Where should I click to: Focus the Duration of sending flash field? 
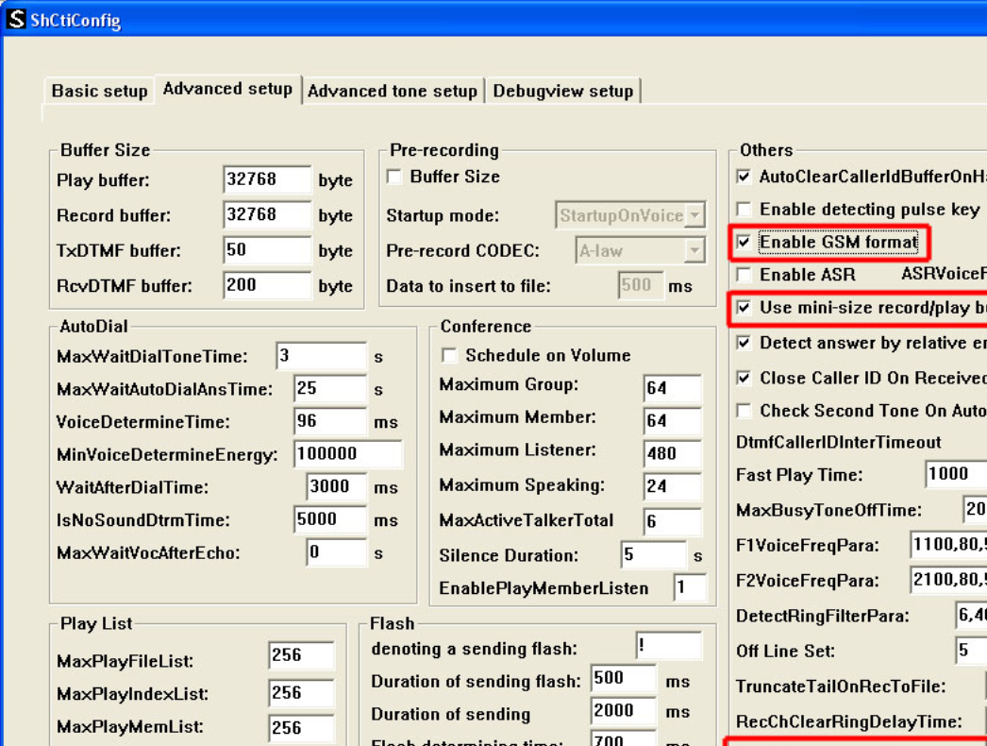pos(623,679)
